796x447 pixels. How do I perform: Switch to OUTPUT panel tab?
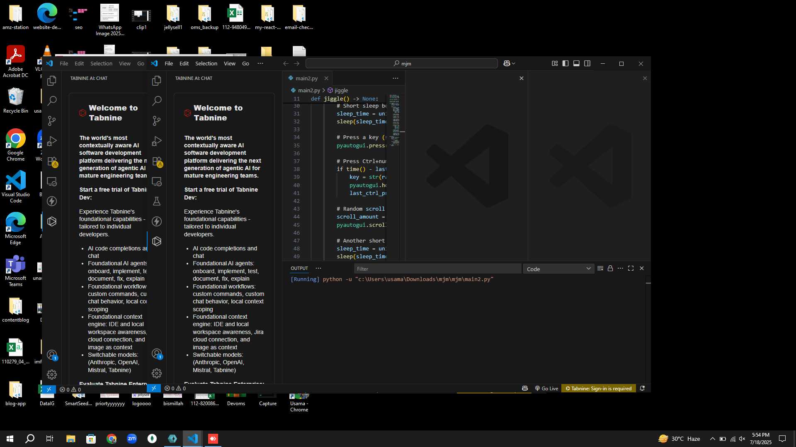click(299, 268)
